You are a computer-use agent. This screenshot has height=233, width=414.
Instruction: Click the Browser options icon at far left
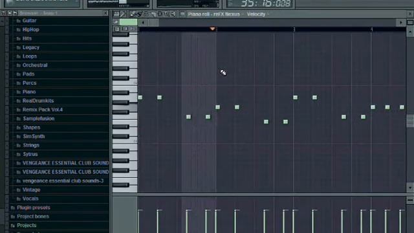pyautogui.click(x=4, y=13)
